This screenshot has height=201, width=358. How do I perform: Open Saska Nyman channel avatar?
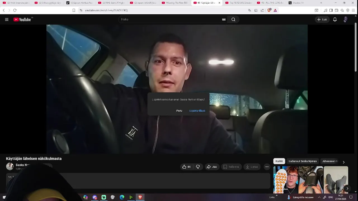coord(10,166)
